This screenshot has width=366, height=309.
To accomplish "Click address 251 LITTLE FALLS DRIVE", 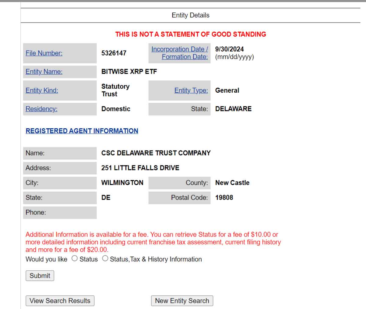I will tap(140, 168).
